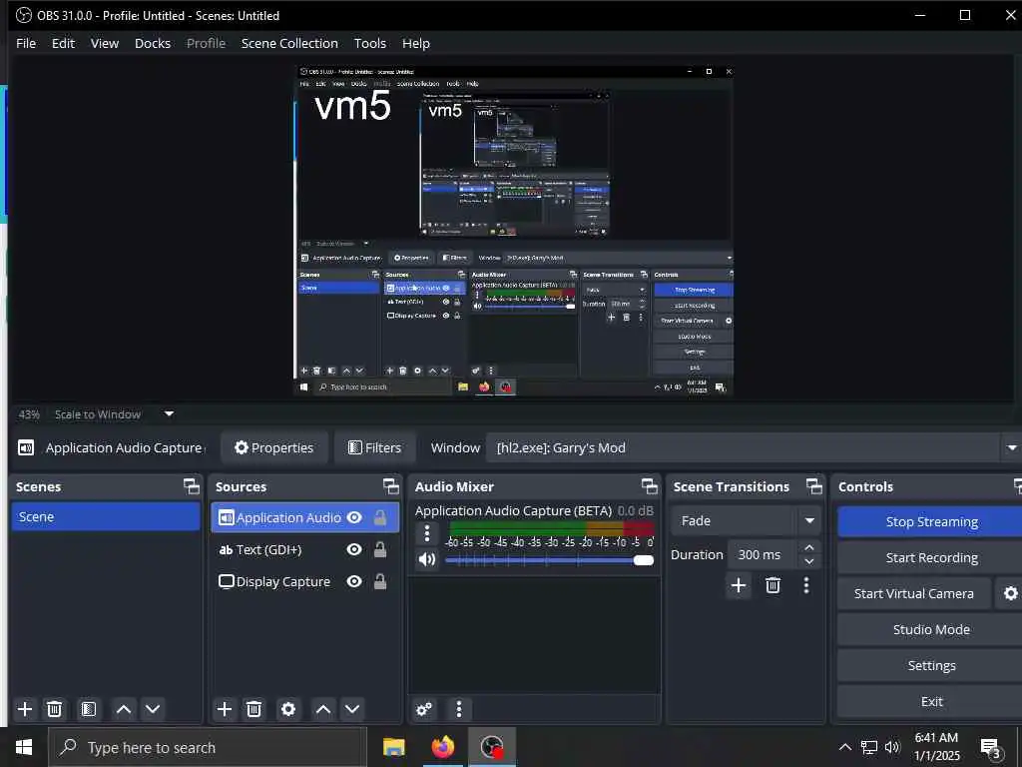
Task: Open source properties gear in Sources panel
Action: click(x=288, y=709)
